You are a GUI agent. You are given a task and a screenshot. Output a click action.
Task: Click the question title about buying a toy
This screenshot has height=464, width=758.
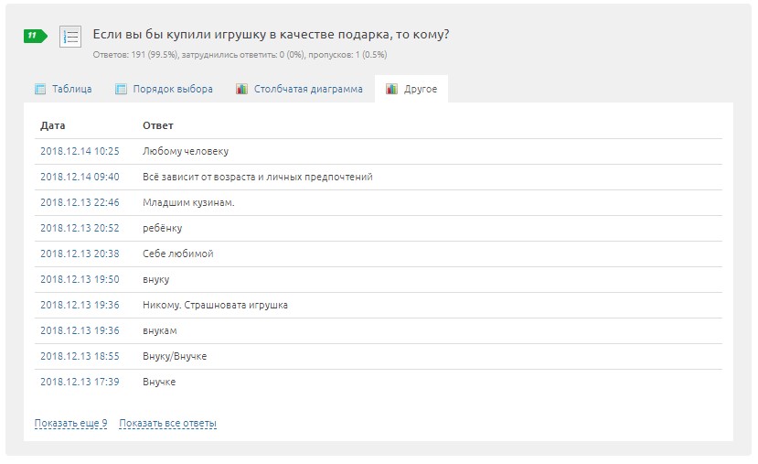271,35
